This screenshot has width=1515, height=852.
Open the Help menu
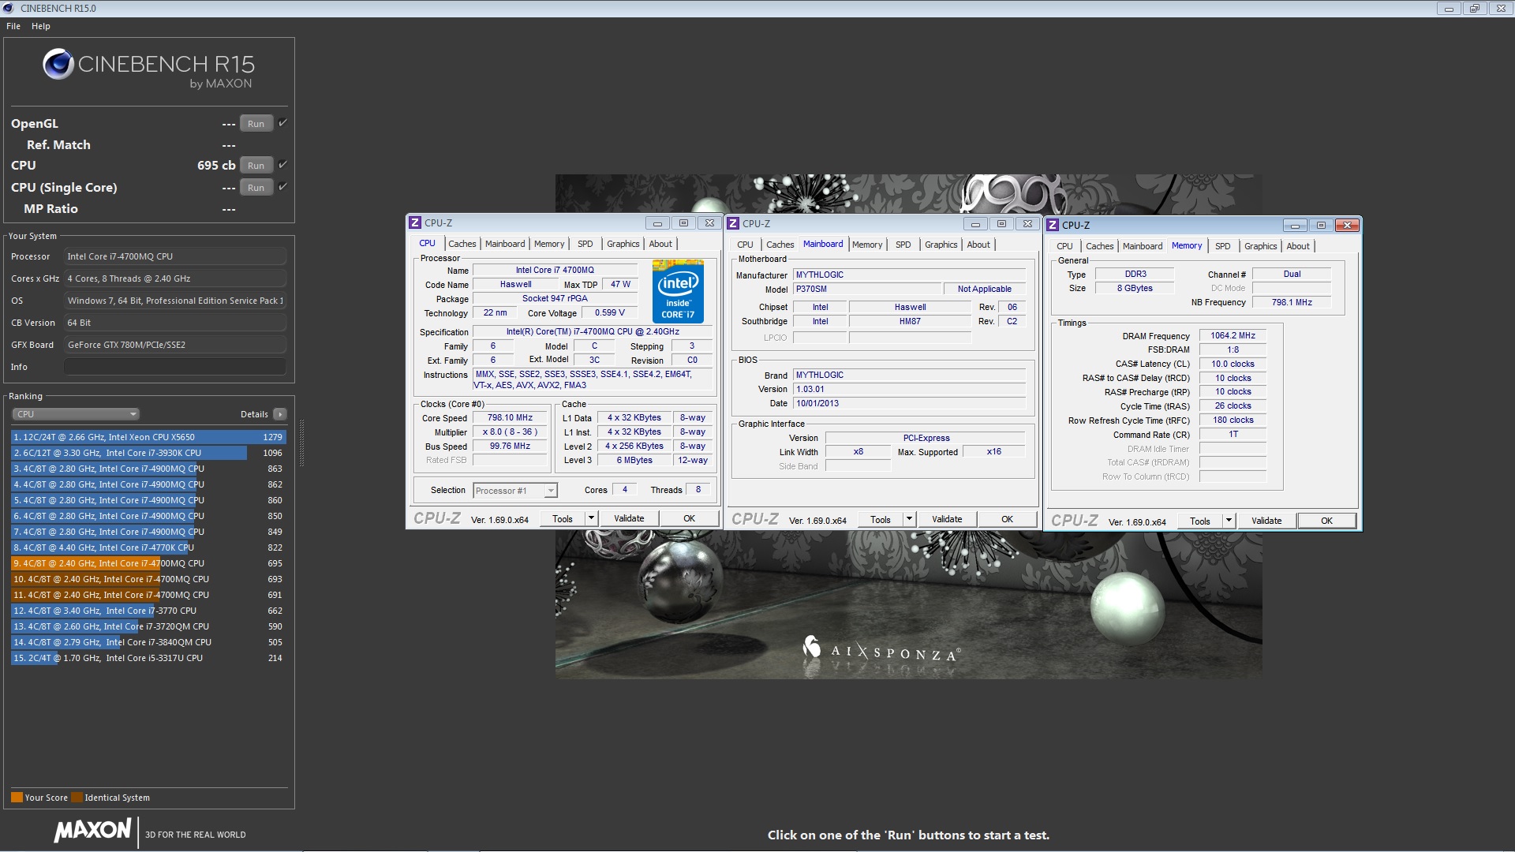tap(41, 26)
